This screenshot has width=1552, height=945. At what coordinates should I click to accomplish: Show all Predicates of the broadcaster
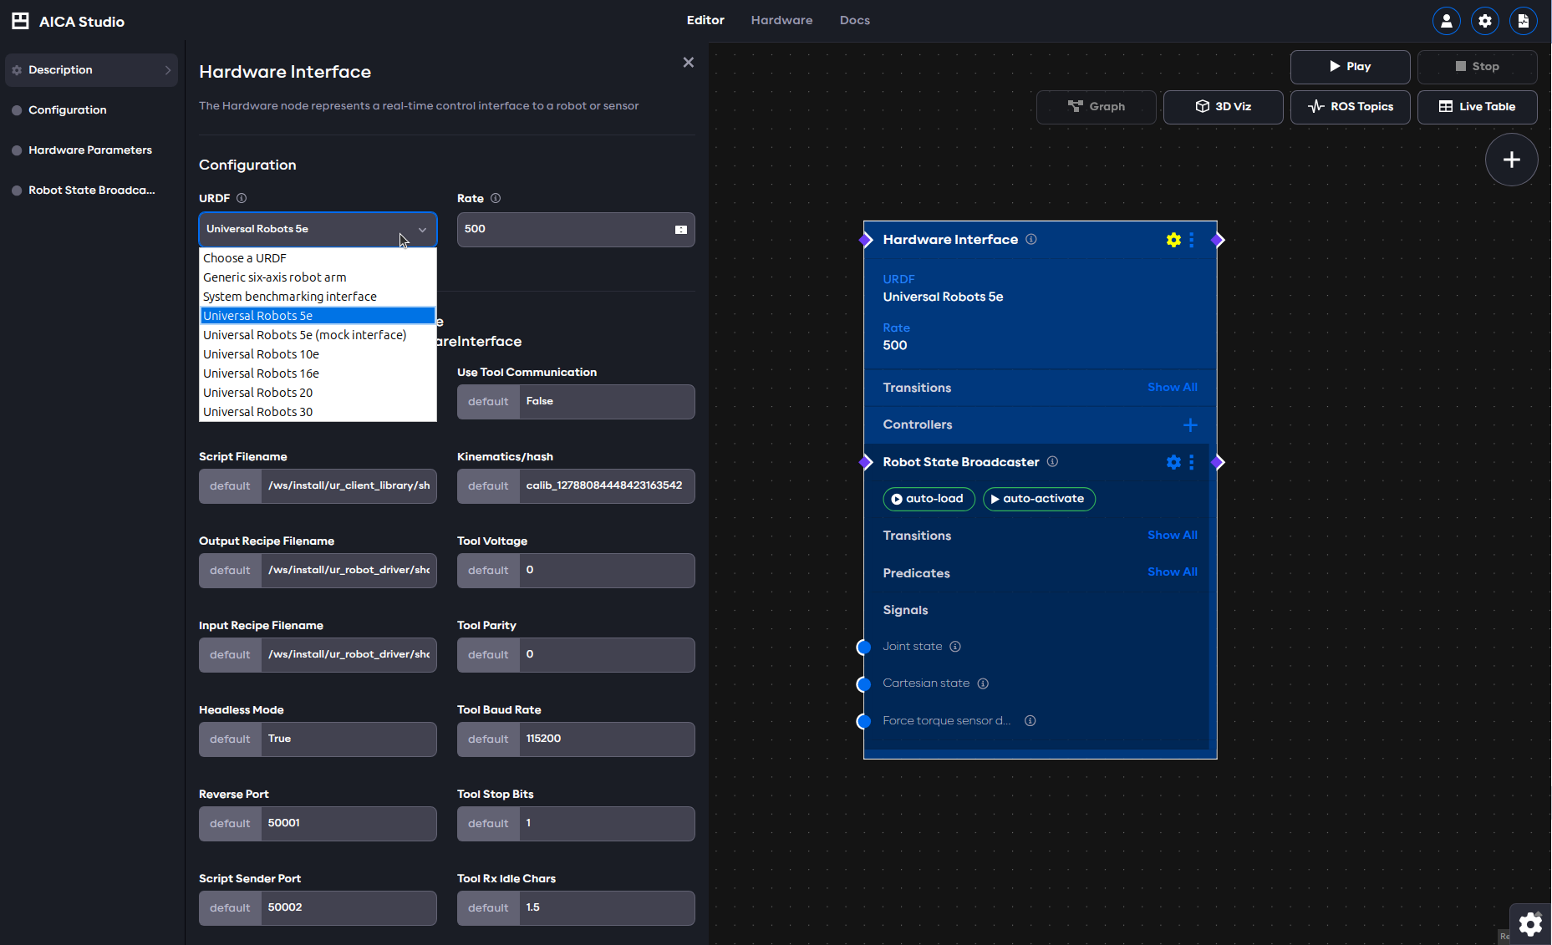click(1172, 572)
